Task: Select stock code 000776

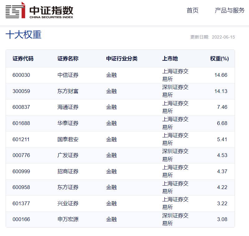Action: tap(21, 155)
